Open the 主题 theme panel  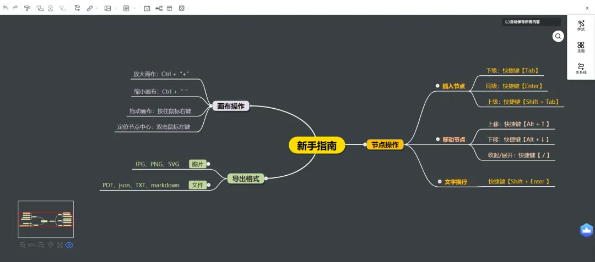[x=581, y=47]
